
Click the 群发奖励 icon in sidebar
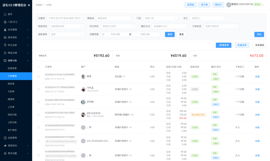tap(5, 37)
